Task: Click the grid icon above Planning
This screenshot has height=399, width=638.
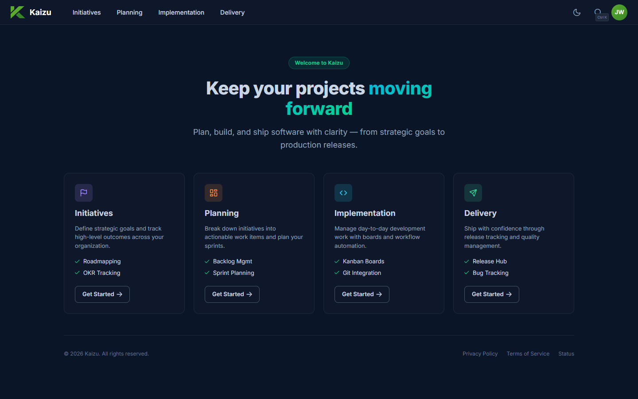Action: (214, 193)
